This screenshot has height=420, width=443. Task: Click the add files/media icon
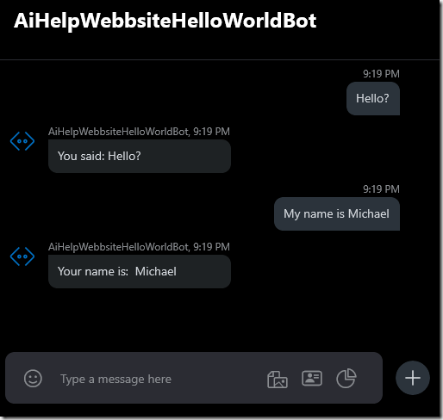(278, 379)
